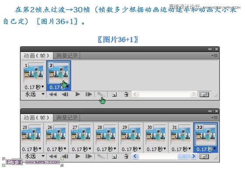Screen dimensions: 245x169
Task: Click scroll right arrow in lower panel scrollbar
Action: click(x=193, y=156)
